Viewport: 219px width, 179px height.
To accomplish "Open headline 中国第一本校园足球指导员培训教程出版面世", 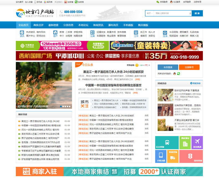I will point(113,85).
